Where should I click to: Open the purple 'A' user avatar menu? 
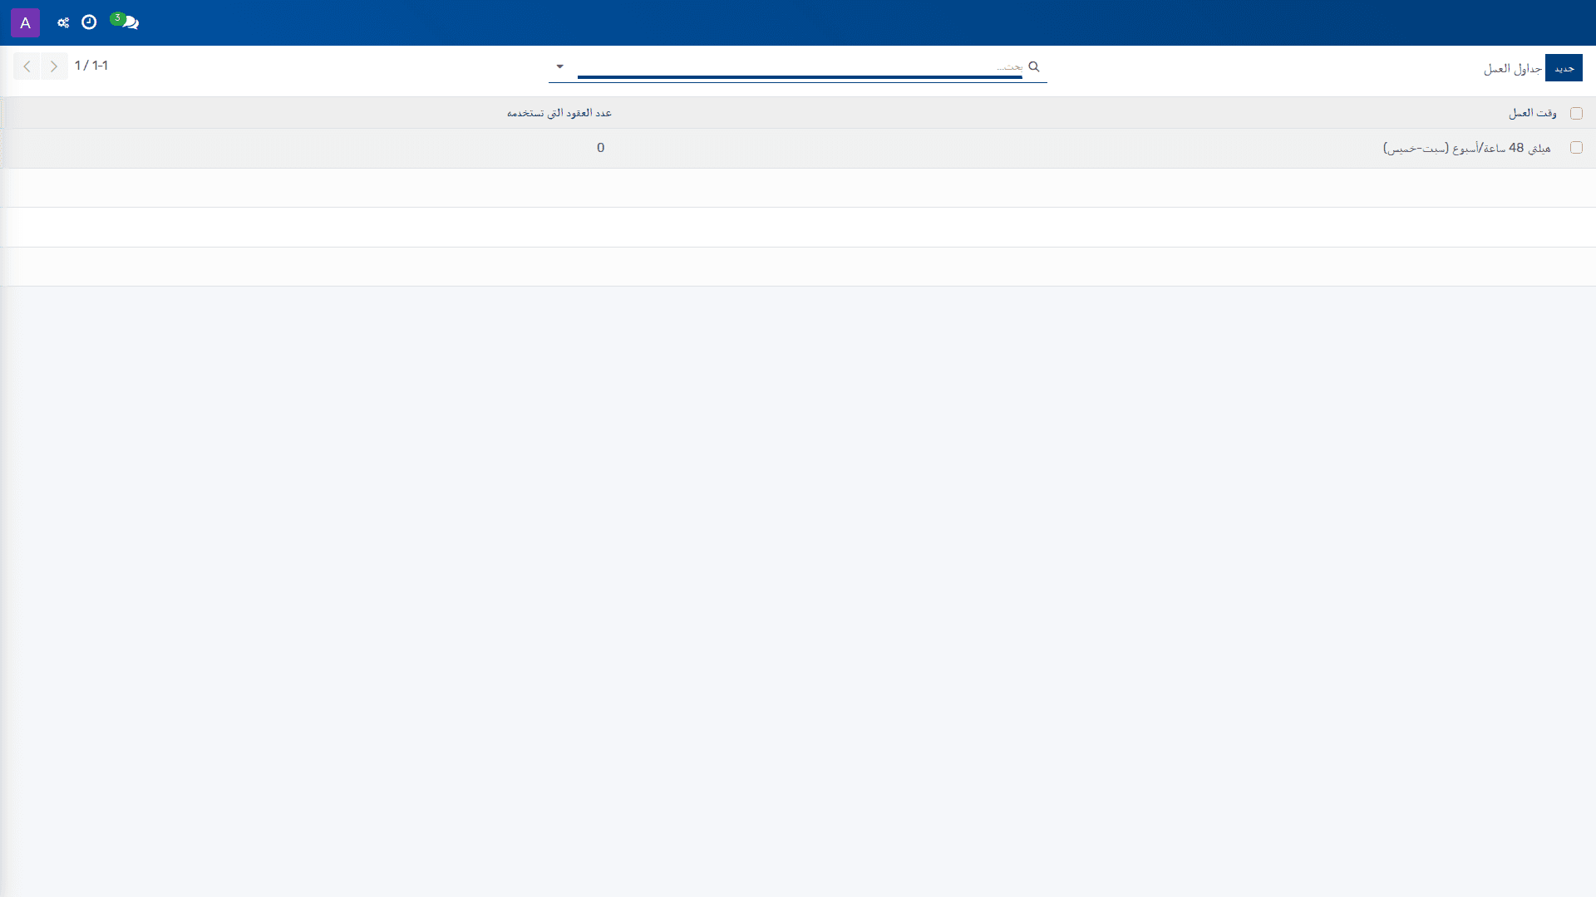[x=25, y=22]
